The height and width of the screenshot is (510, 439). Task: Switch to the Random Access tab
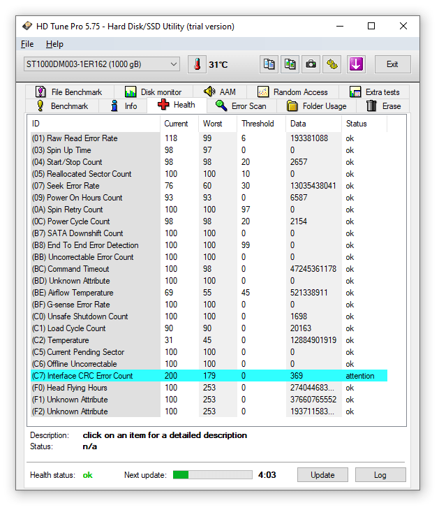pos(292,92)
